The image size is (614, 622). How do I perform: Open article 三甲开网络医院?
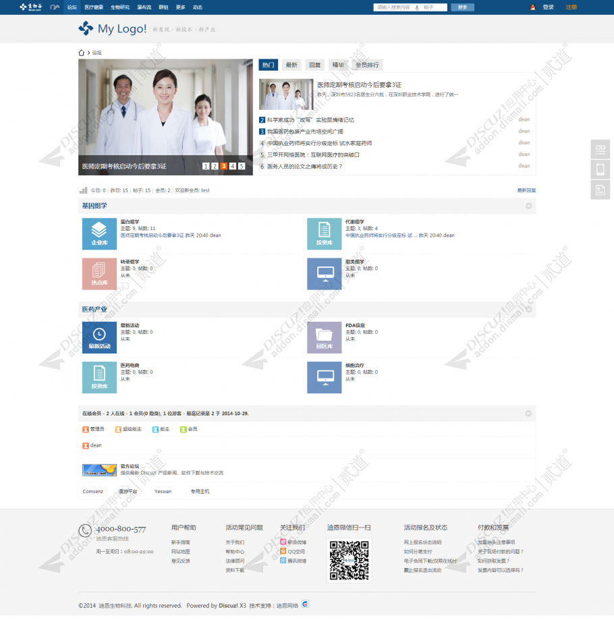(313, 154)
